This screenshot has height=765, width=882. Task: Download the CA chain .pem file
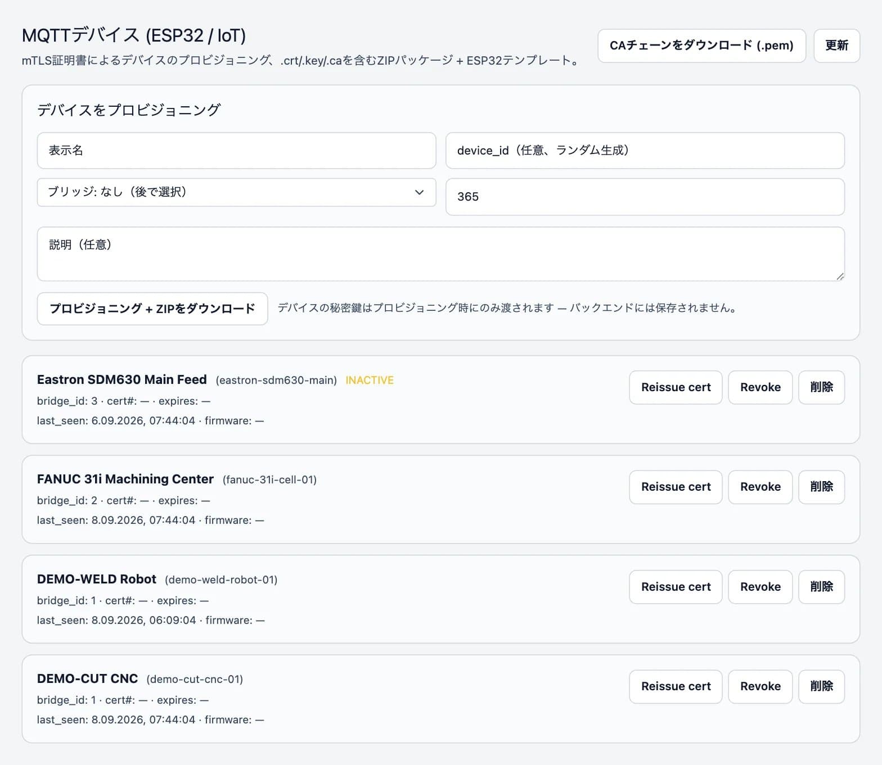click(x=701, y=46)
